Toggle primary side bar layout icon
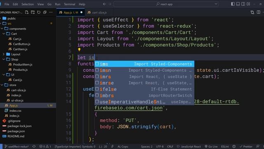Image resolution: width=264 pixels, height=149 pixels. 233,4
